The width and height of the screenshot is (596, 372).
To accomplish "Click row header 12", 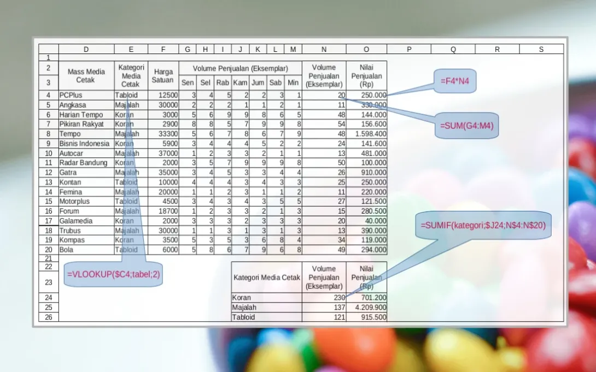I will (x=48, y=172).
